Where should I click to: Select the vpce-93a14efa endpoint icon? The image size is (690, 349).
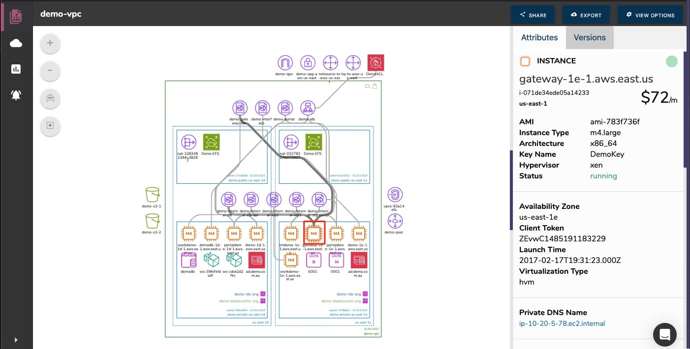coord(394,195)
